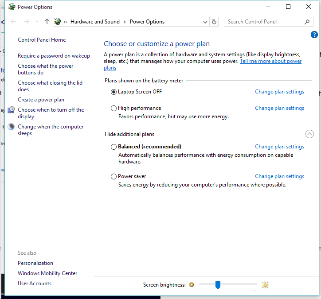Click the Back navigation arrow

pos(13,21)
